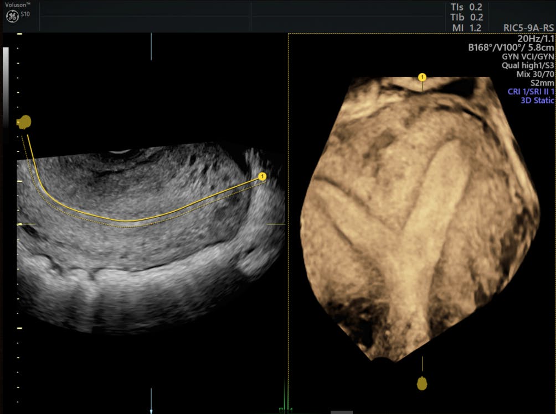Click the 3D Static mode label
This screenshot has height=414, width=556.
pyautogui.click(x=537, y=101)
